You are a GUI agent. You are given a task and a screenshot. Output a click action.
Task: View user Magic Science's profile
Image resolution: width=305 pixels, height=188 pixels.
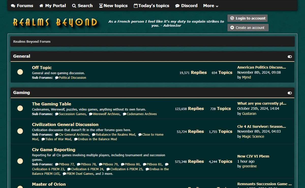point(253,136)
